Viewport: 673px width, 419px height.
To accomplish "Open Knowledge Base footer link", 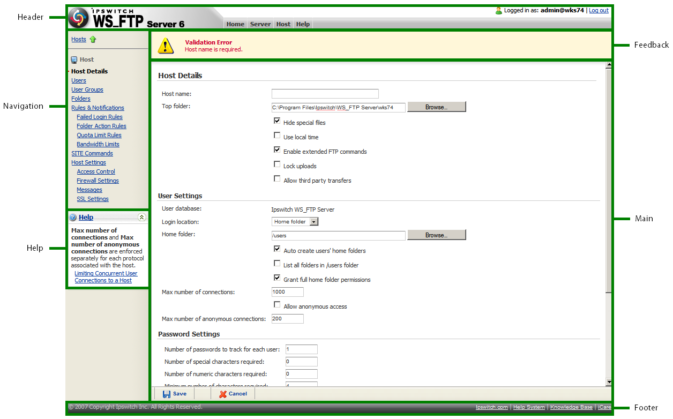I will 571,407.
